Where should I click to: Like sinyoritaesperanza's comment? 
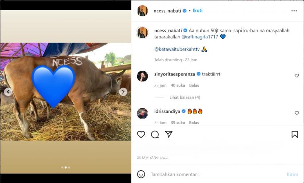[297, 76]
